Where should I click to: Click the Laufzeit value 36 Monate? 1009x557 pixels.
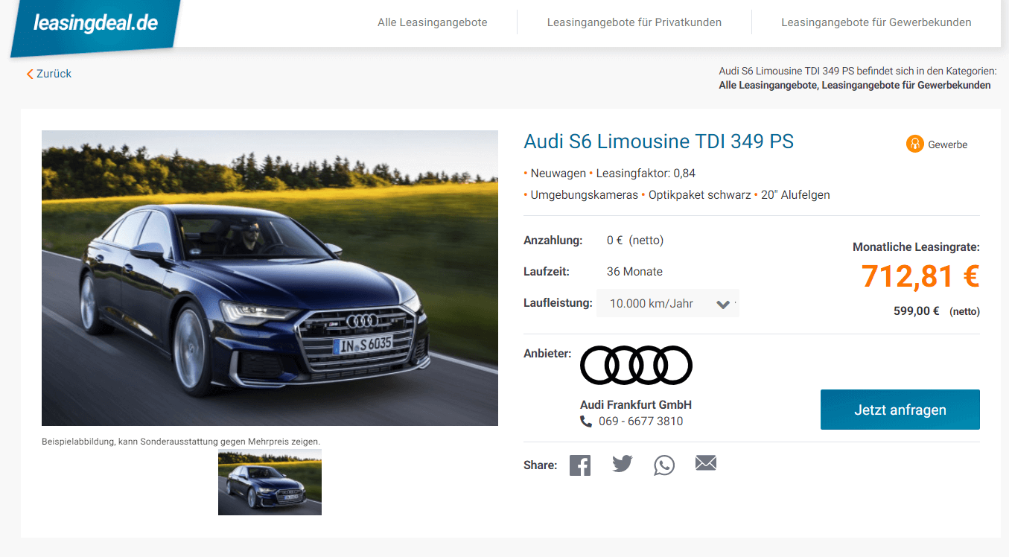point(634,272)
